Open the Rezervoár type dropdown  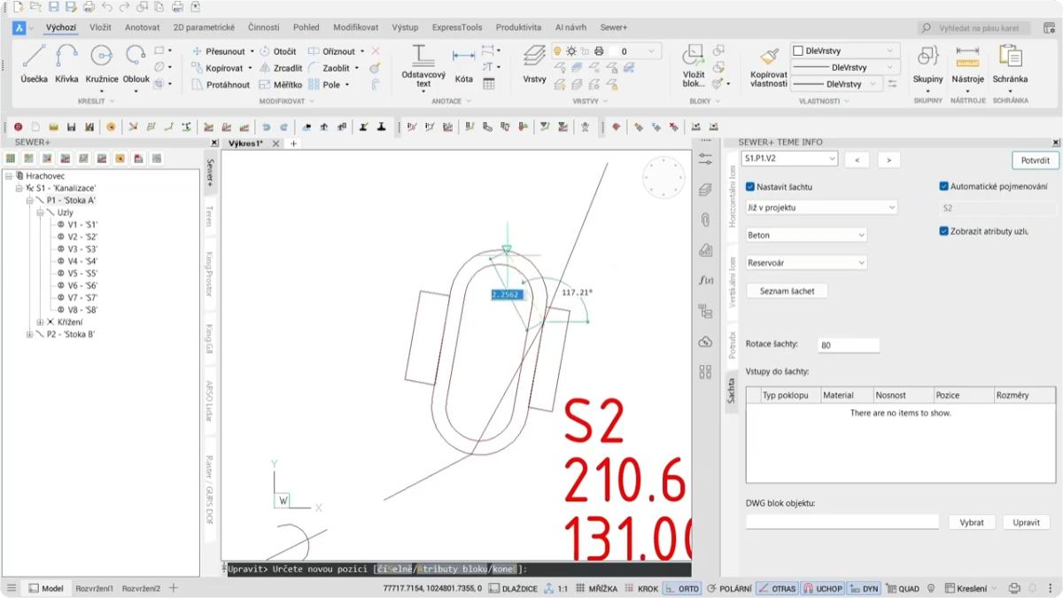[806, 263]
